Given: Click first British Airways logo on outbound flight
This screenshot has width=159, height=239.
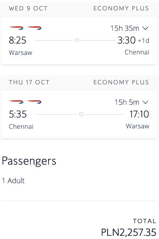Looking at the screenshot, I should tap(16, 28).
